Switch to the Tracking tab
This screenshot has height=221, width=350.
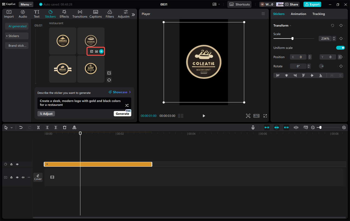point(319,14)
